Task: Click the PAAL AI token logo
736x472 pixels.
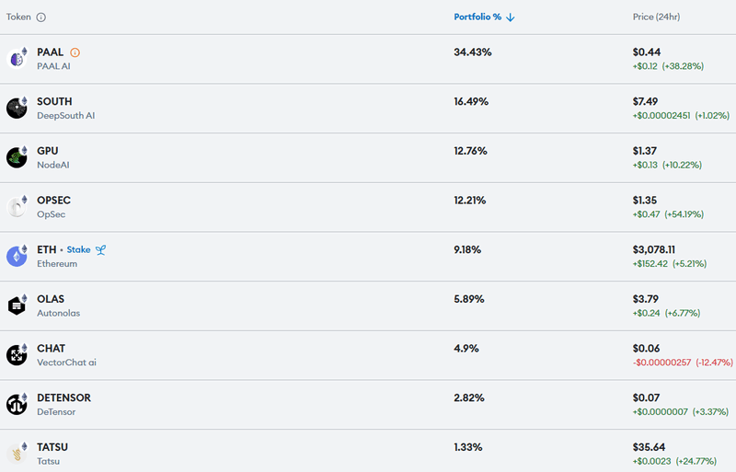Action: point(17,59)
